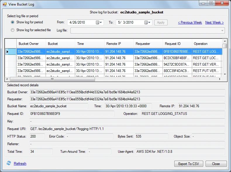The height and width of the screenshot is (172, 231).
Task: Click the User-Agent field
Action: coord(180,152)
